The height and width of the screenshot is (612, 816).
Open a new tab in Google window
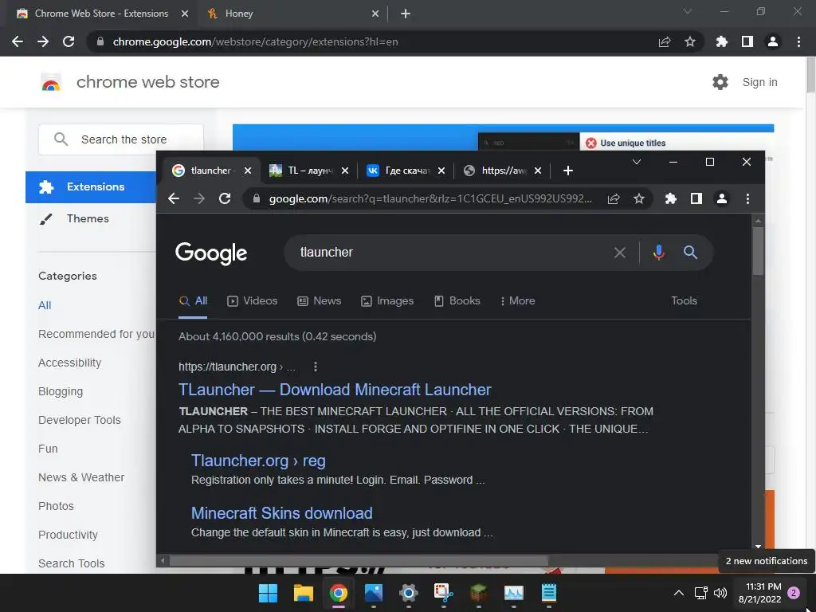[x=568, y=171]
